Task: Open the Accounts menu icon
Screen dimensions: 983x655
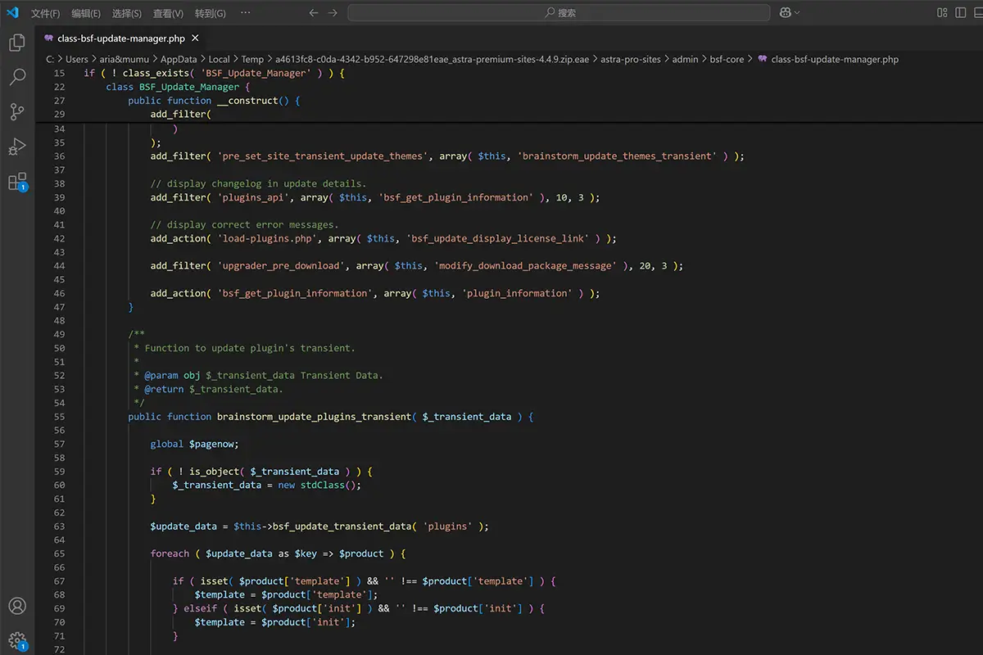Action: 17,606
